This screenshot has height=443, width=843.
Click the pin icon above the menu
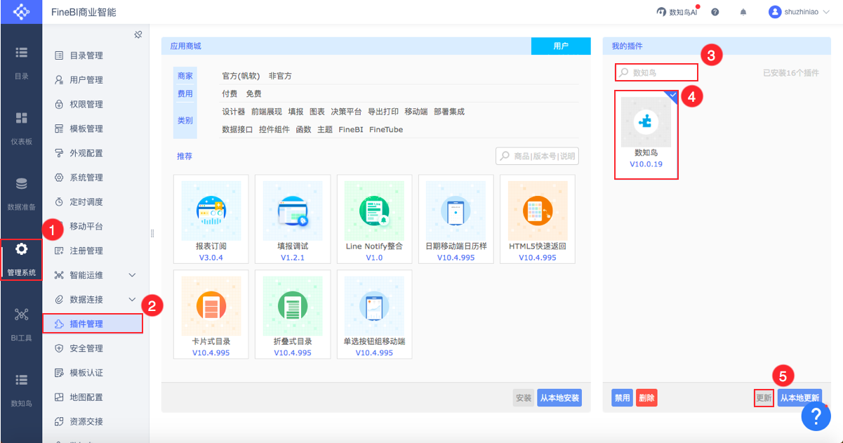[138, 34]
